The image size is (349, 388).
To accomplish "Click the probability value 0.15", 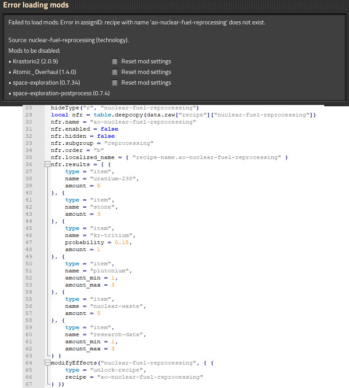I will pos(122,243).
